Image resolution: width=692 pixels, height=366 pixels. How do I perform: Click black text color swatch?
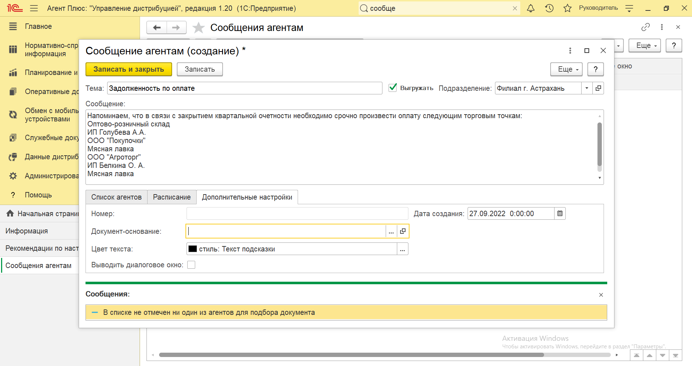coord(193,249)
